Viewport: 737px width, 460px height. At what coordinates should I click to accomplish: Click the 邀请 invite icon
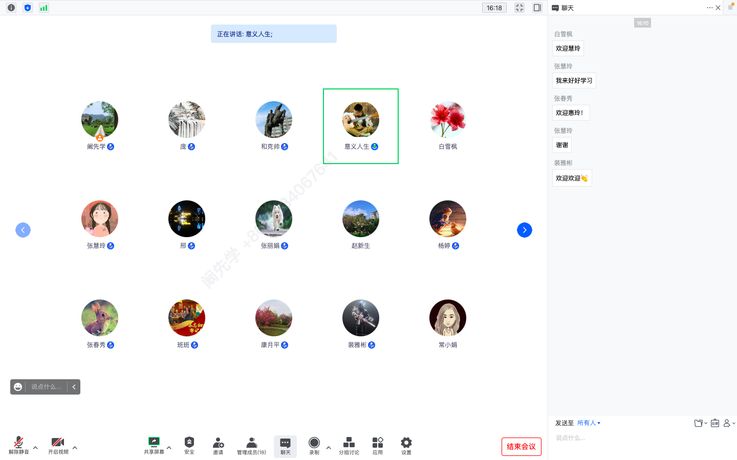click(x=218, y=445)
